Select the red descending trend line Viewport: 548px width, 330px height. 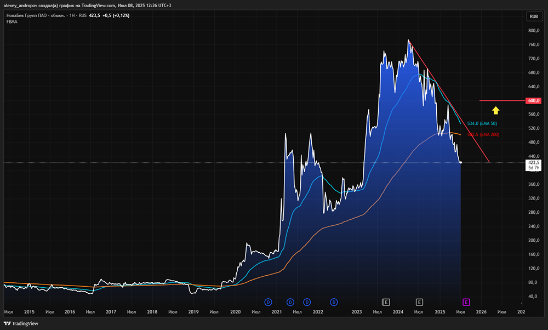coord(449,101)
